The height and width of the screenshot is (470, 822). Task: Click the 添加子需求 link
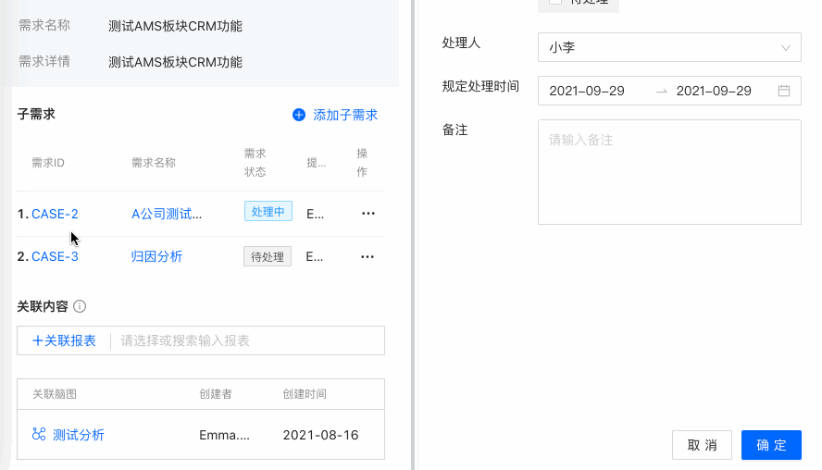coord(345,115)
